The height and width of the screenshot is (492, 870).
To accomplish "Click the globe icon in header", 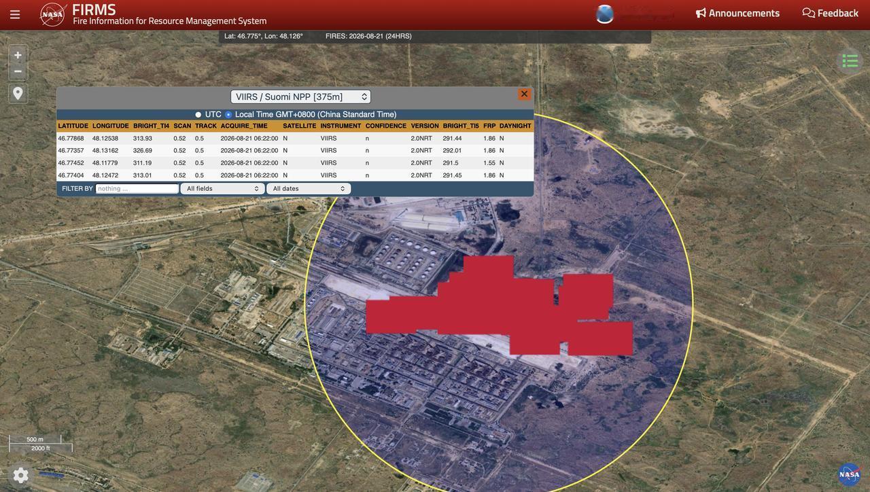I will click(x=605, y=14).
